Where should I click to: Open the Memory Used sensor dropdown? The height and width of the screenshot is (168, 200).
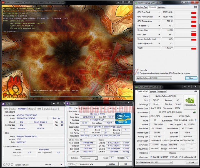tap(159, 30)
